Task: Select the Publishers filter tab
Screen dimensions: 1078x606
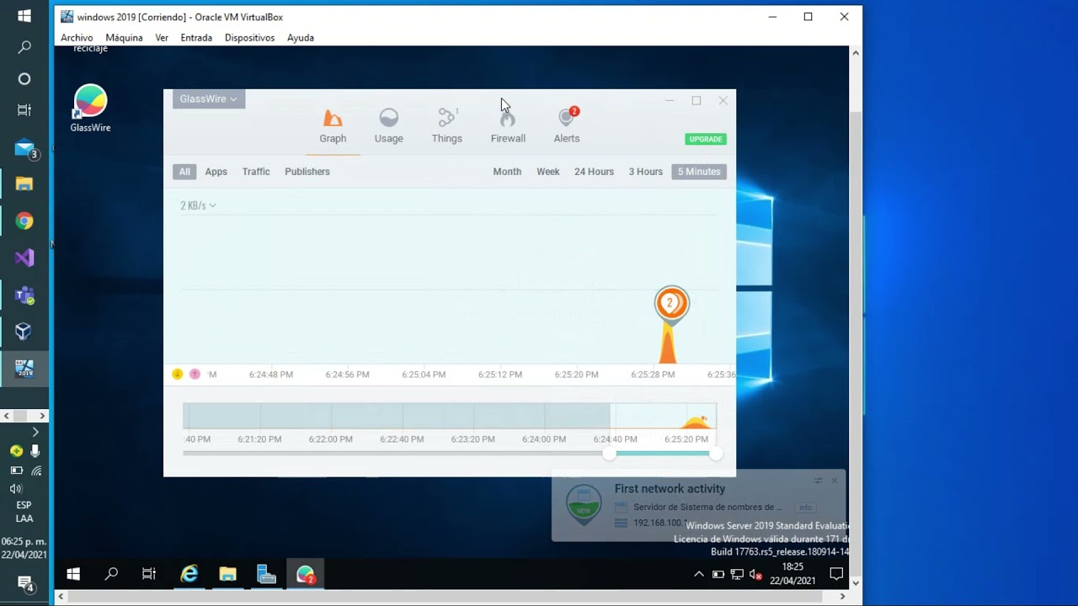Action: pyautogui.click(x=307, y=172)
